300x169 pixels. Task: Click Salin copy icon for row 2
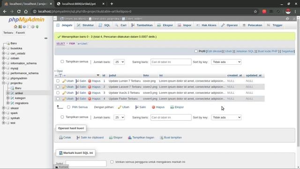[x=77, y=87]
